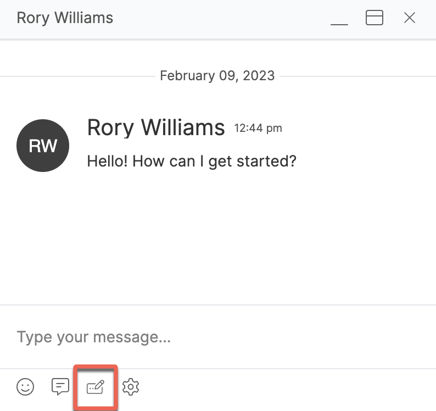Click the 12:44 pm timestamp
Viewport: 436px width, 411px height.
258,128
